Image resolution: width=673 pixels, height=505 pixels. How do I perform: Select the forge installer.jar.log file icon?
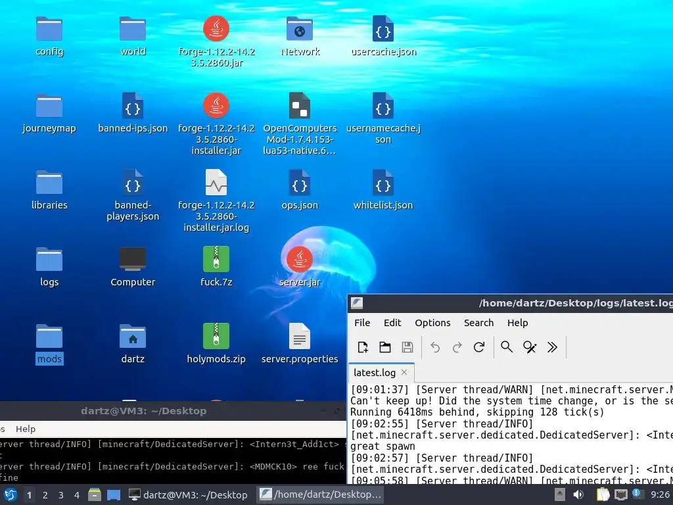[x=216, y=183]
